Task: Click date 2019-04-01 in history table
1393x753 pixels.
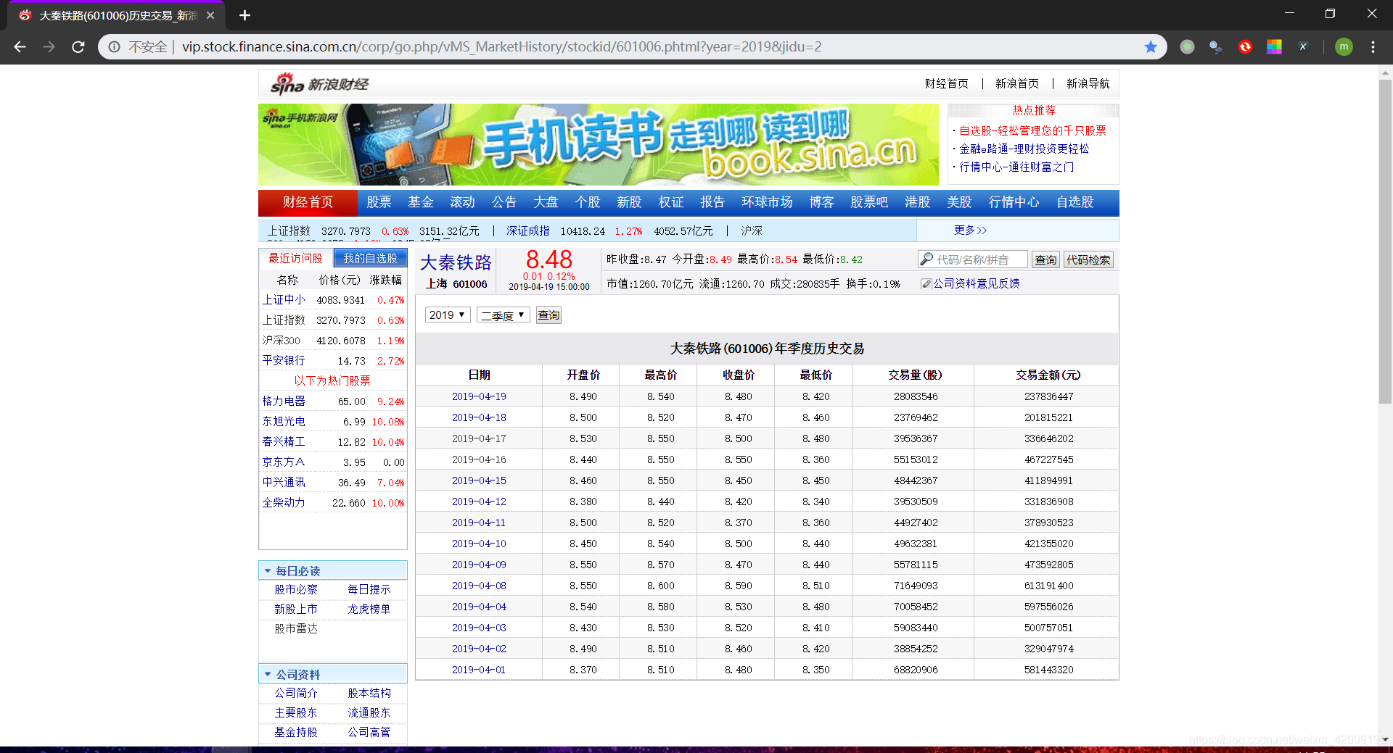Action: click(x=479, y=670)
